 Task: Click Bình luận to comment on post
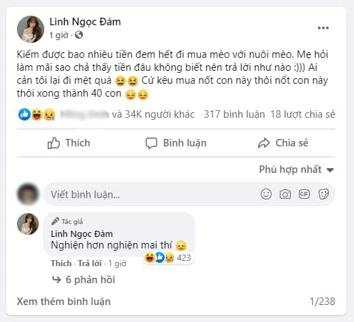coord(176,143)
